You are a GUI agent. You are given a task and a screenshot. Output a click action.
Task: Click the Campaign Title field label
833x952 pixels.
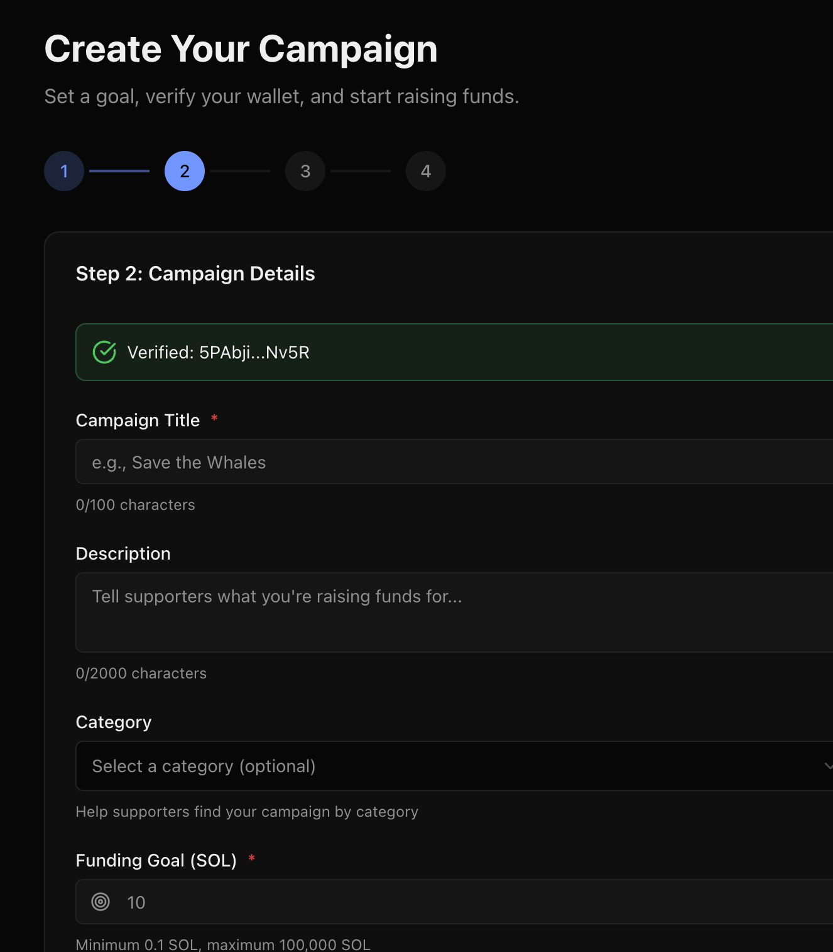coord(138,420)
